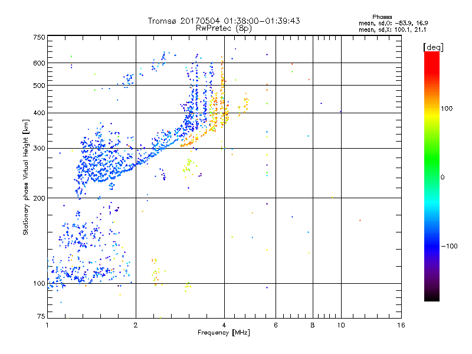The width and height of the screenshot is (472, 354).
Task: Click the x-axis tick label '1'
Action: point(47,325)
